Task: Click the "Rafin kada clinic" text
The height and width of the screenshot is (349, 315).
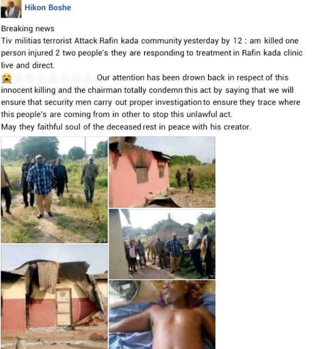Action: point(272,53)
